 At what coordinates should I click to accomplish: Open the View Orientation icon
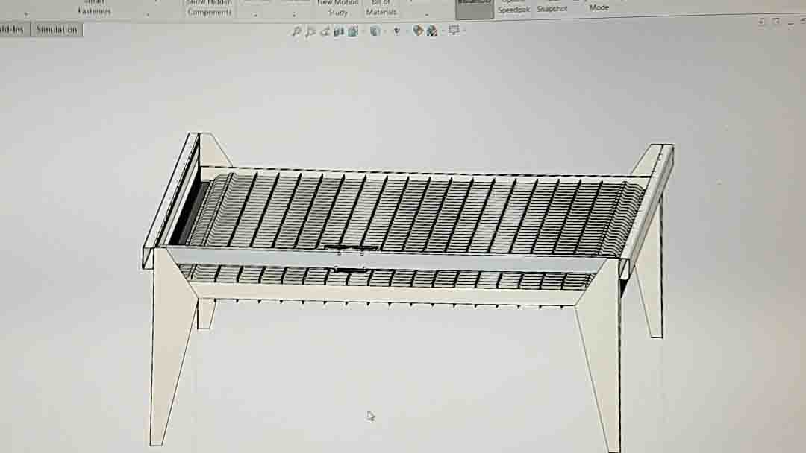[353, 31]
